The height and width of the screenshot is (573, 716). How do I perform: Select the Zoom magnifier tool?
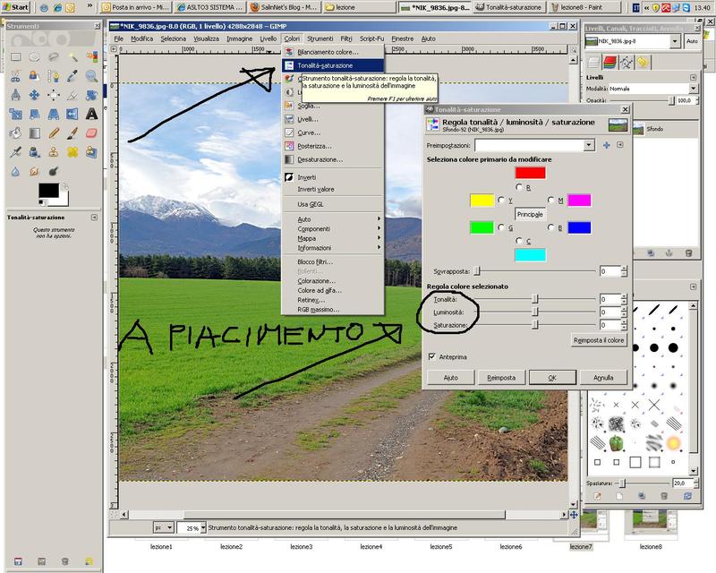(x=91, y=76)
